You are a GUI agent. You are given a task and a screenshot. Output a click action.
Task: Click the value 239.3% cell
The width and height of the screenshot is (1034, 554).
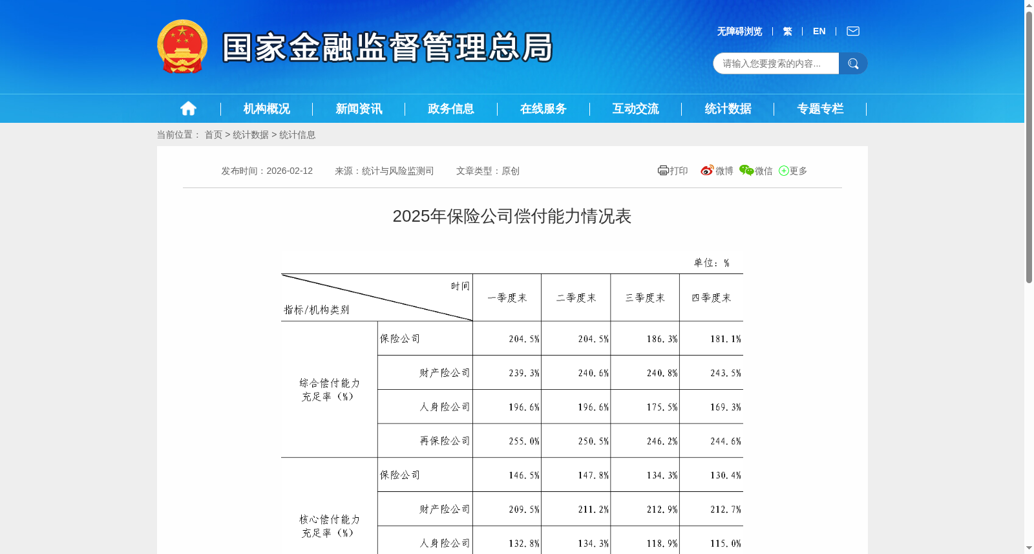[x=524, y=373]
